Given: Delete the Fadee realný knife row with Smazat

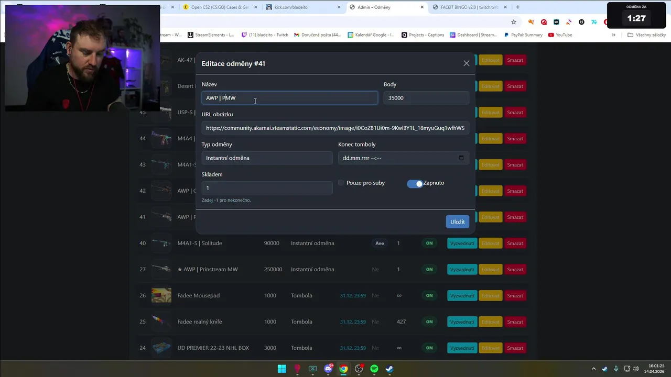Looking at the screenshot, I should (515, 321).
